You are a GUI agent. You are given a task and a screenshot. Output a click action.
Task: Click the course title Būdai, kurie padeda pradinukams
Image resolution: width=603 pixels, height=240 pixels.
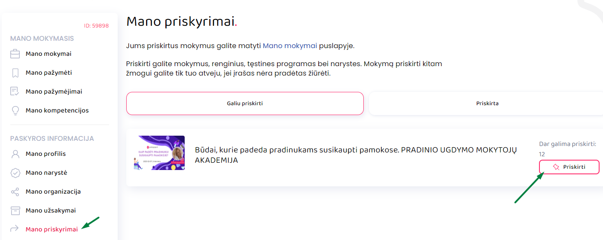[356, 155]
